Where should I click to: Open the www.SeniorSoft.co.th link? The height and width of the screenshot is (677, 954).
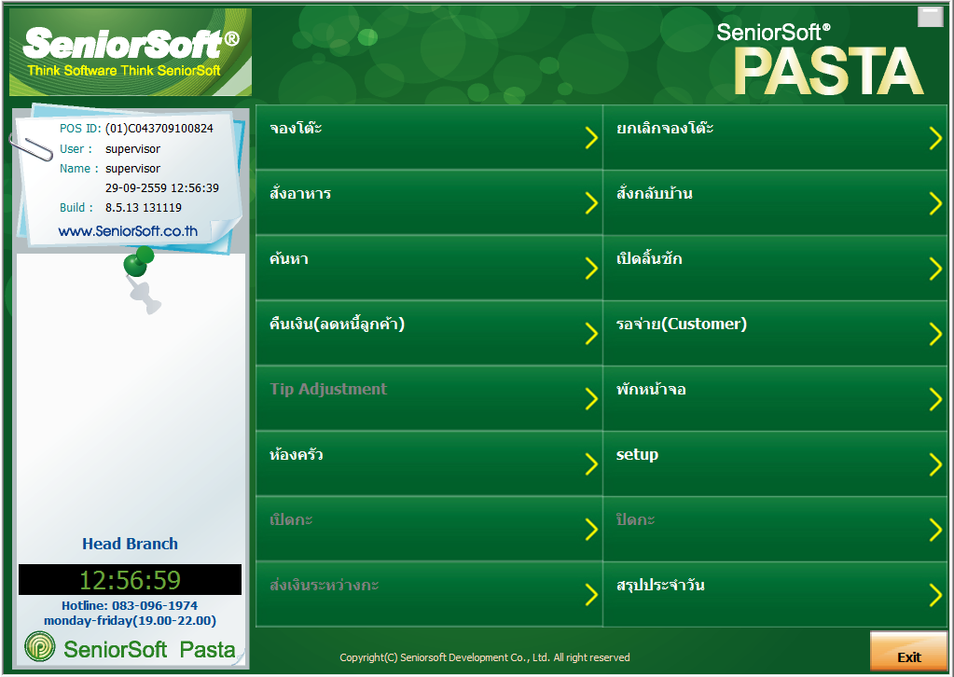(128, 231)
